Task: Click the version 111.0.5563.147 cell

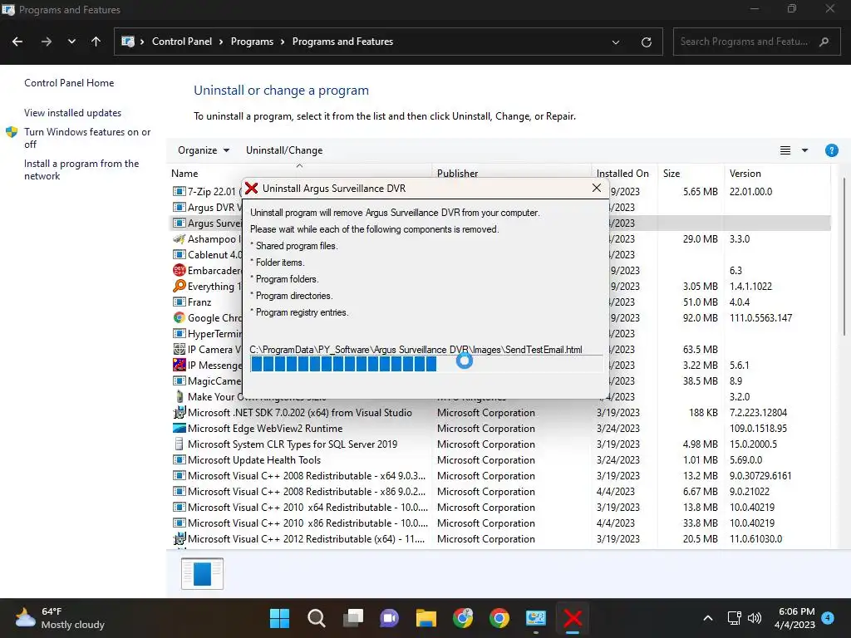Action: [x=760, y=318]
